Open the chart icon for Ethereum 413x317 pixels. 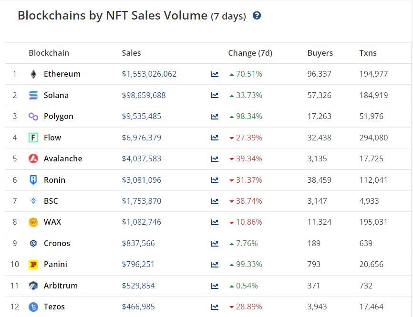[215, 74]
